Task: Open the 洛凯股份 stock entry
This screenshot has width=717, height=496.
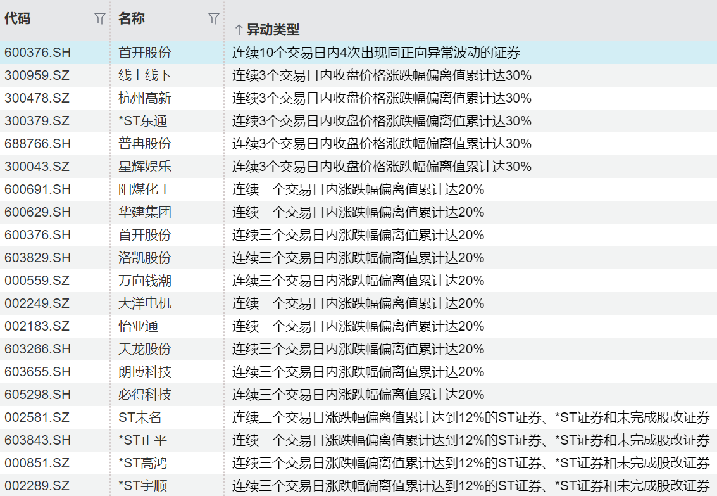Action: 145,258
